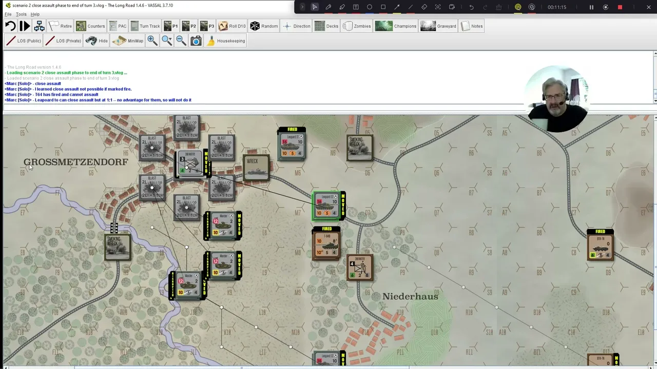Image resolution: width=657 pixels, height=369 pixels.
Task: Stop the screen recording with red square
Action: click(x=620, y=7)
